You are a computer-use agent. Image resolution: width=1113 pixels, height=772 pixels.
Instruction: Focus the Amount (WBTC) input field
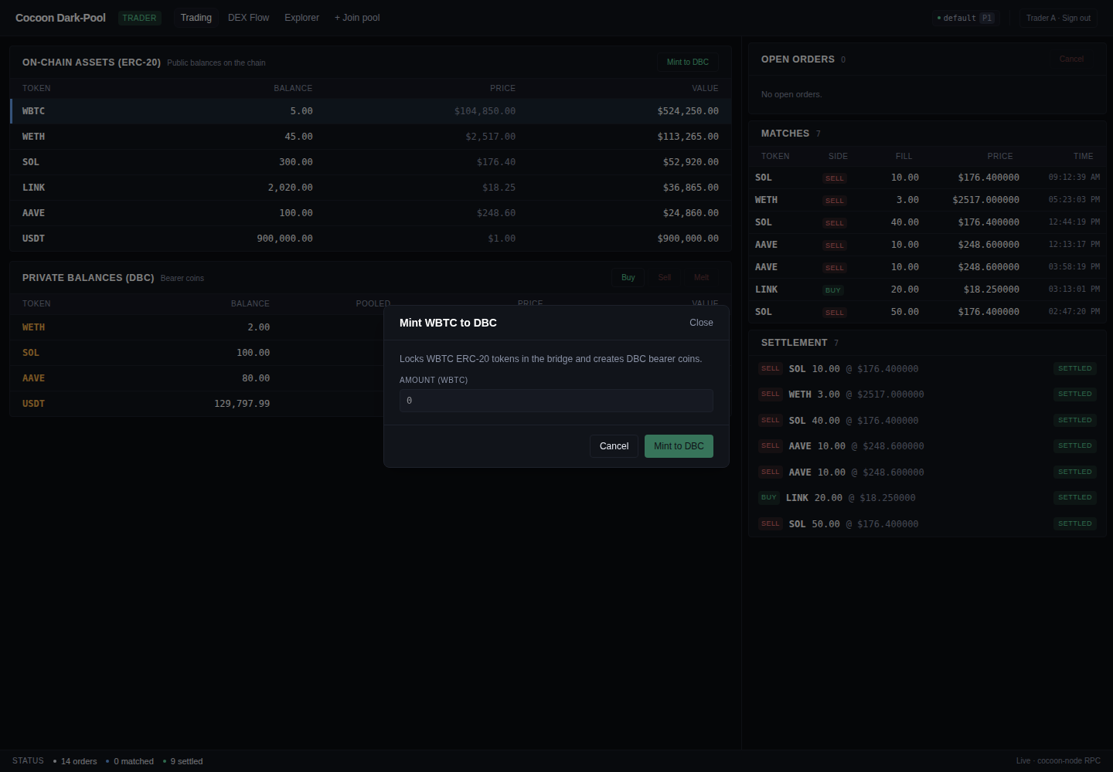[556, 401]
